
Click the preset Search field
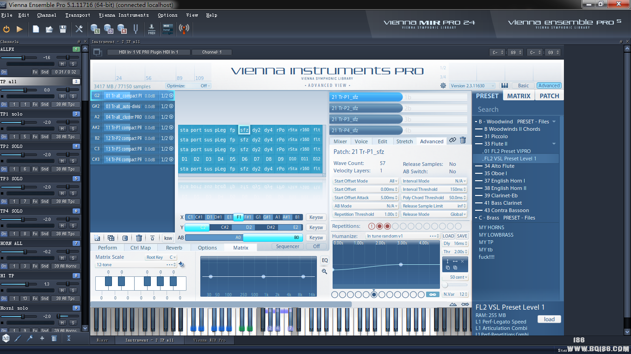coord(518,110)
